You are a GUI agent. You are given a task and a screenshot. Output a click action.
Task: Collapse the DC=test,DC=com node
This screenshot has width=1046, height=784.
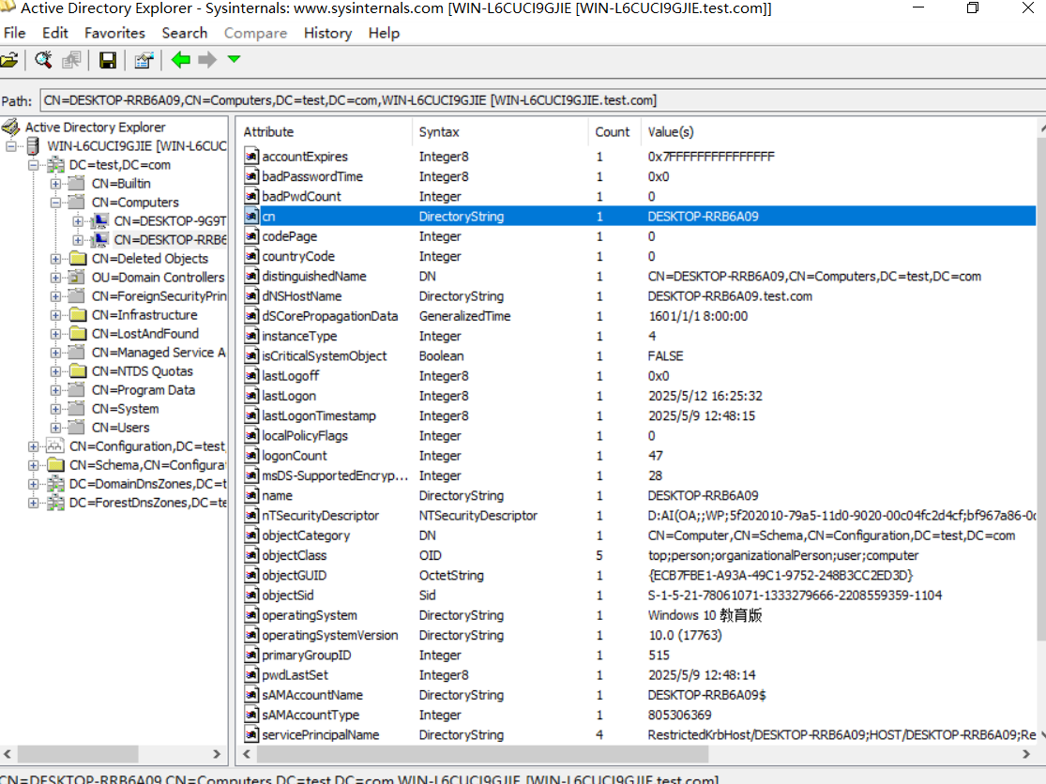pyautogui.click(x=34, y=165)
